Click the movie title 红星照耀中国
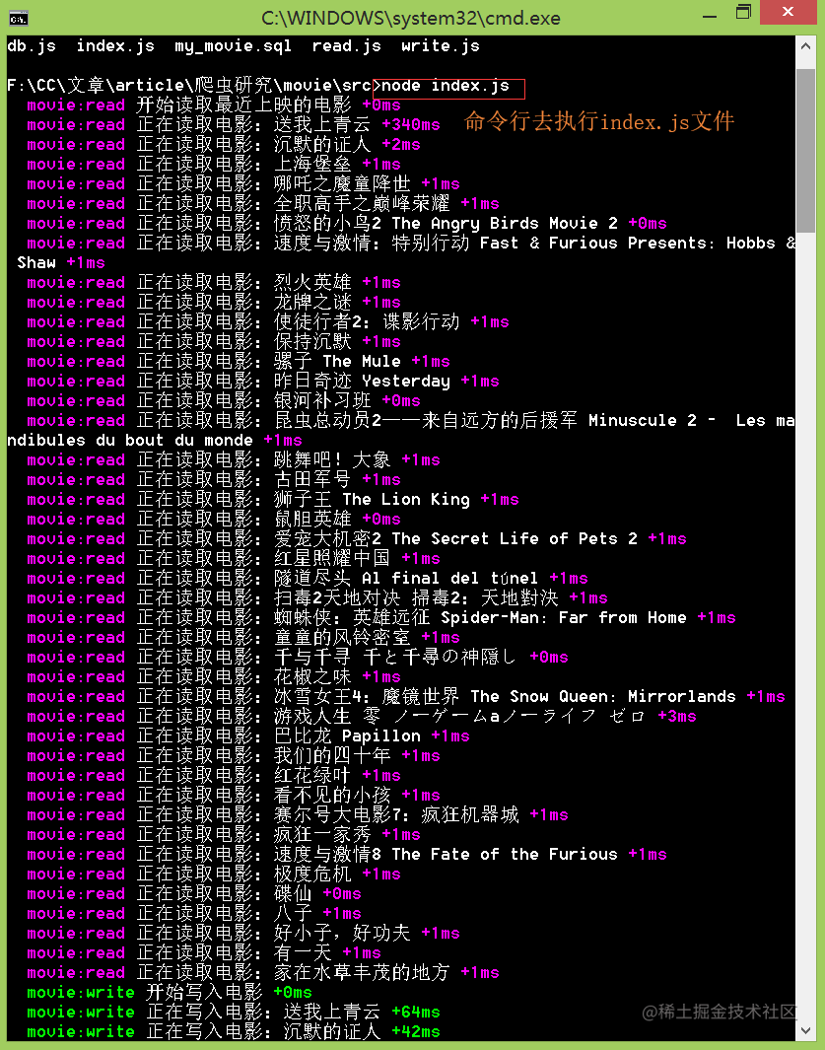The image size is (825, 1050). (332, 558)
